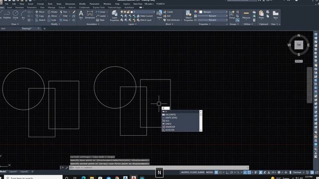Choose UNGROUP from command suggestions
The image size is (319, 179).
(180, 127)
